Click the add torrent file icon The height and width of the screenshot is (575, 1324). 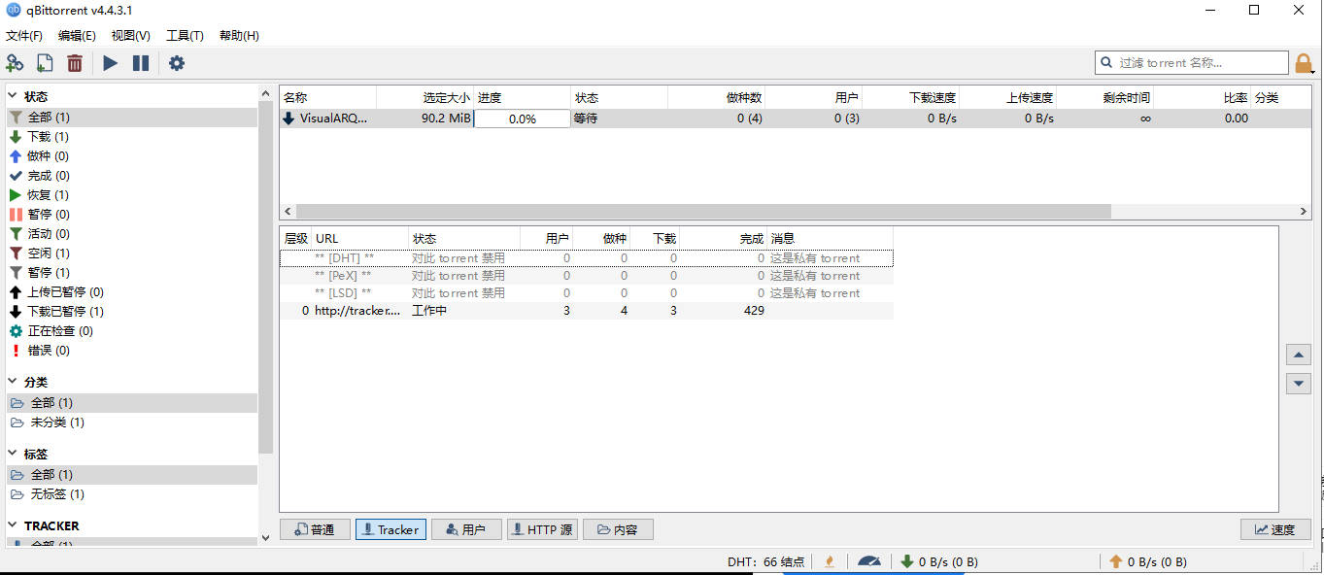pyautogui.click(x=45, y=63)
